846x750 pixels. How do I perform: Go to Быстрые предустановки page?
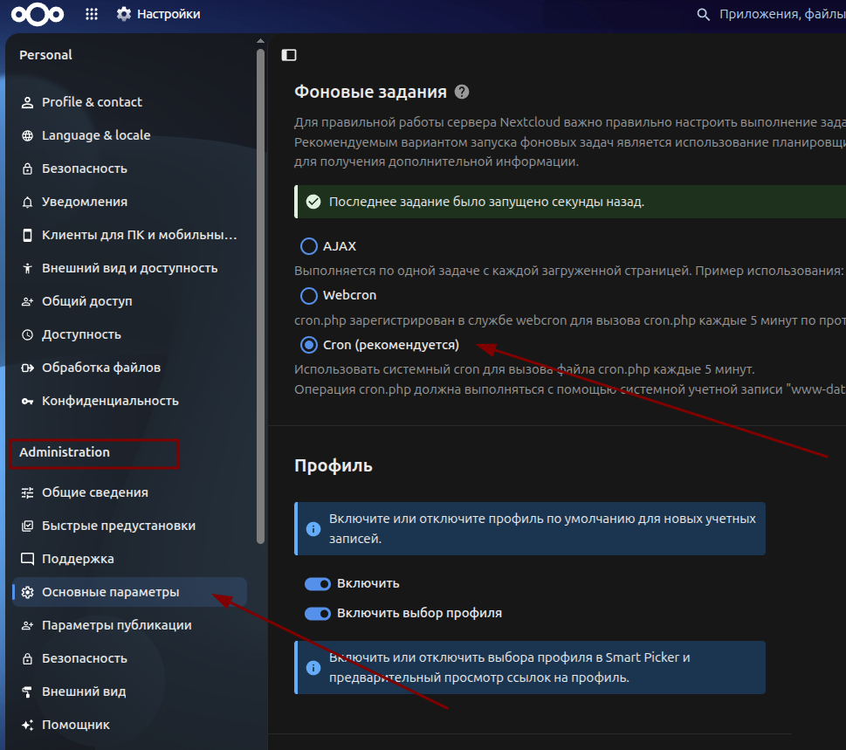pyautogui.click(x=129, y=526)
